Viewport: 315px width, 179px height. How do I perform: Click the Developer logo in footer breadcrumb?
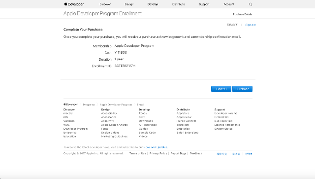tap(70, 105)
